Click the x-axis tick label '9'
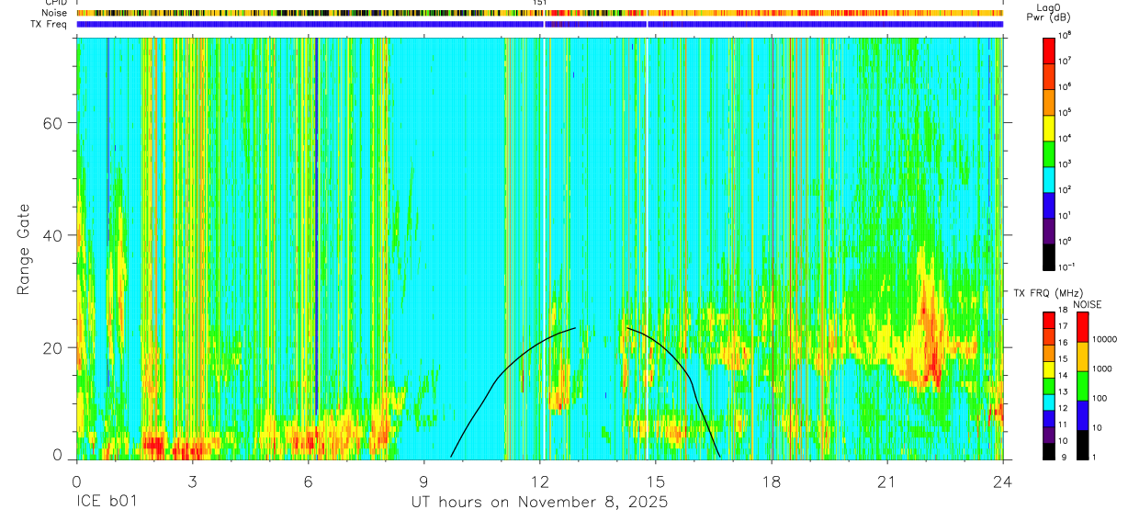1128x521 pixels. (423, 481)
